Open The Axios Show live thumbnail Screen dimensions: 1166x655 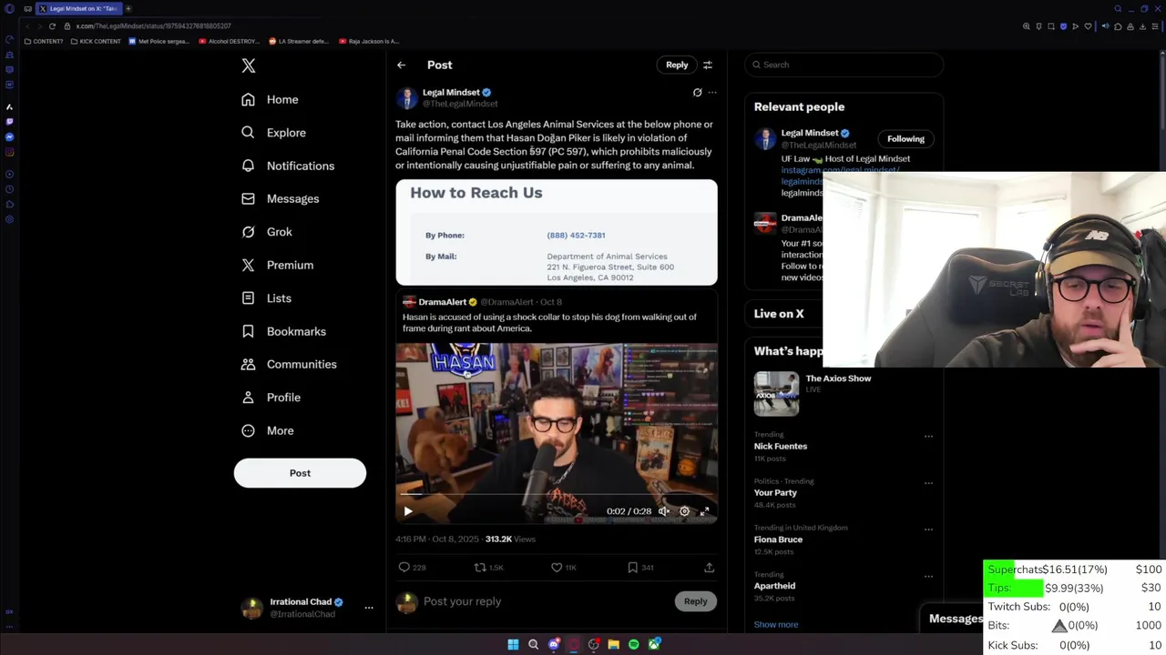coord(776,394)
